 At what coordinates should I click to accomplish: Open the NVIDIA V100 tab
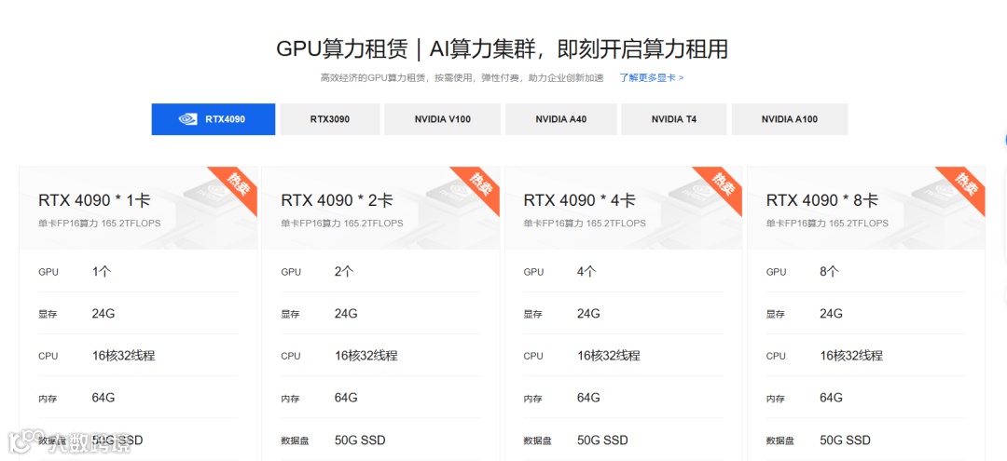(x=443, y=119)
